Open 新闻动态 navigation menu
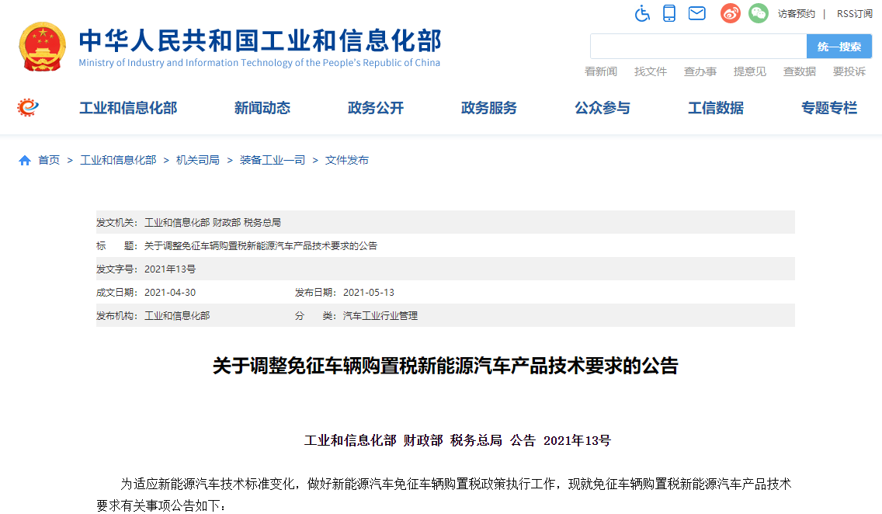The width and height of the screenshot is (882, 514). tap(262, 107)
